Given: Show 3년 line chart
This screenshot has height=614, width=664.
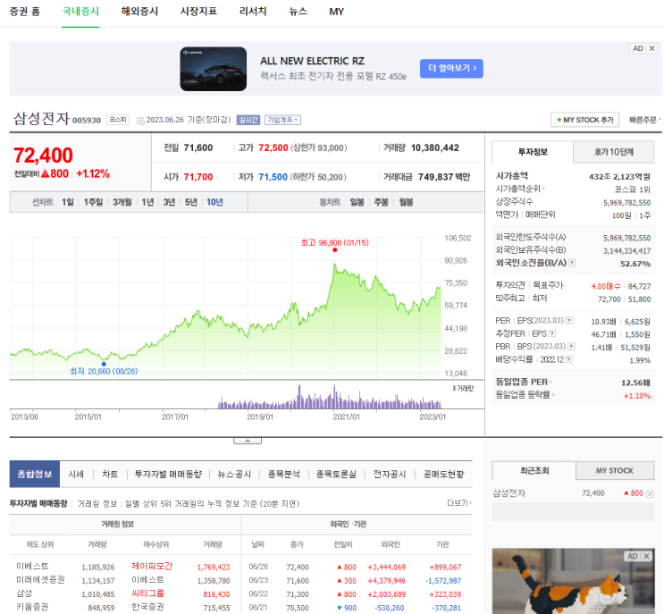Looking at the screenshot, I should tap(169, 202).
